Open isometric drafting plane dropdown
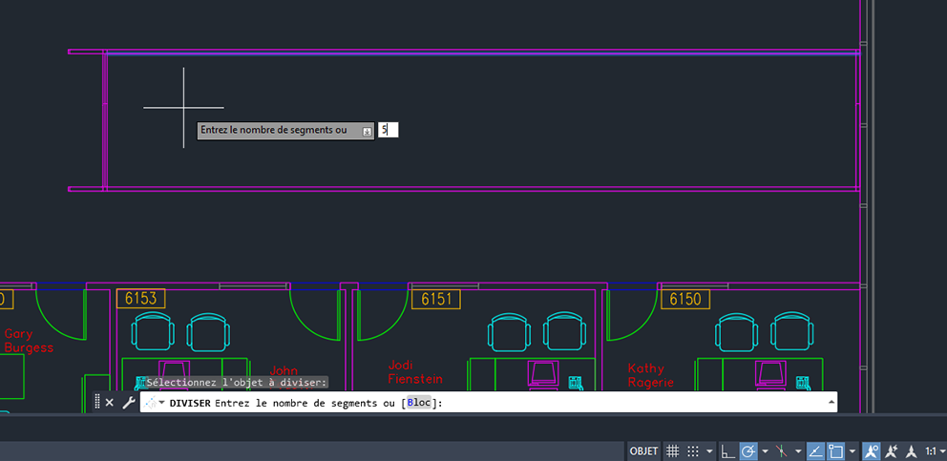The height and width of the screenshot is (461, 947). (798, 451)
